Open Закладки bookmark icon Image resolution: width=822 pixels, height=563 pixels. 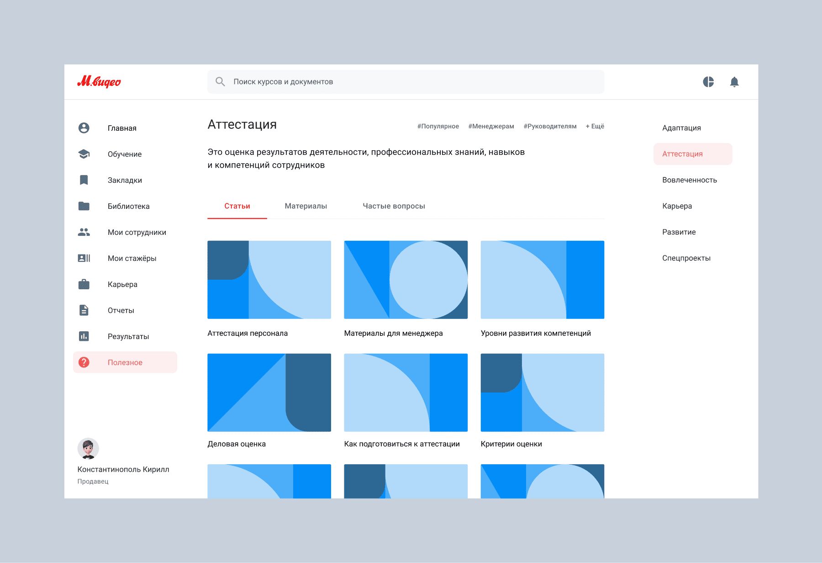pos(84,180)
